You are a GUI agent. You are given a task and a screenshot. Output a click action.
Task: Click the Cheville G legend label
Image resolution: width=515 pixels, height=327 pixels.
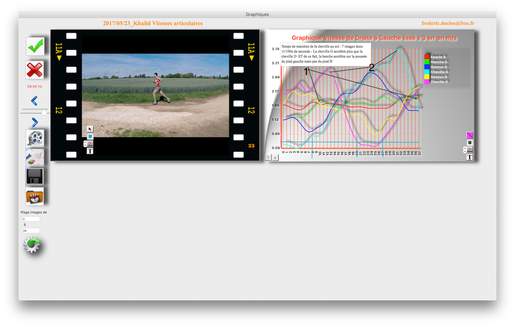[x=440, y=72]
